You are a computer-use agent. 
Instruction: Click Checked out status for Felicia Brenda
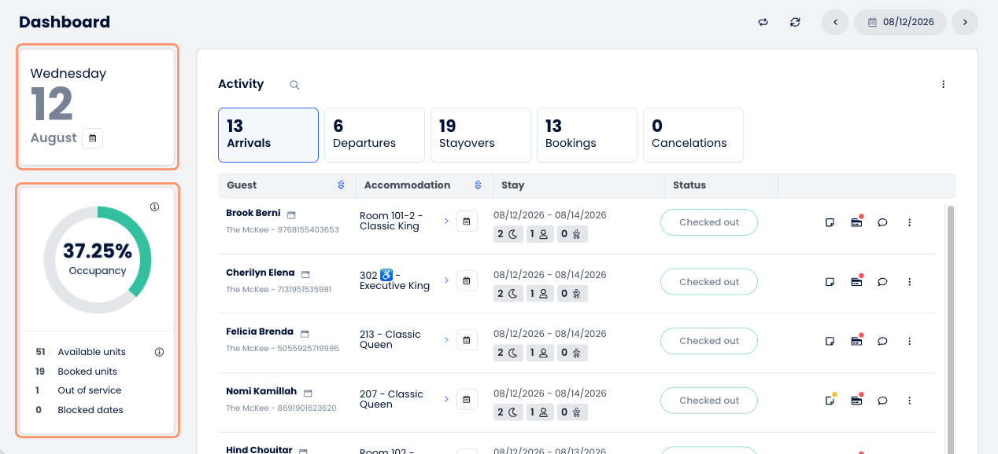coord(709,341)
